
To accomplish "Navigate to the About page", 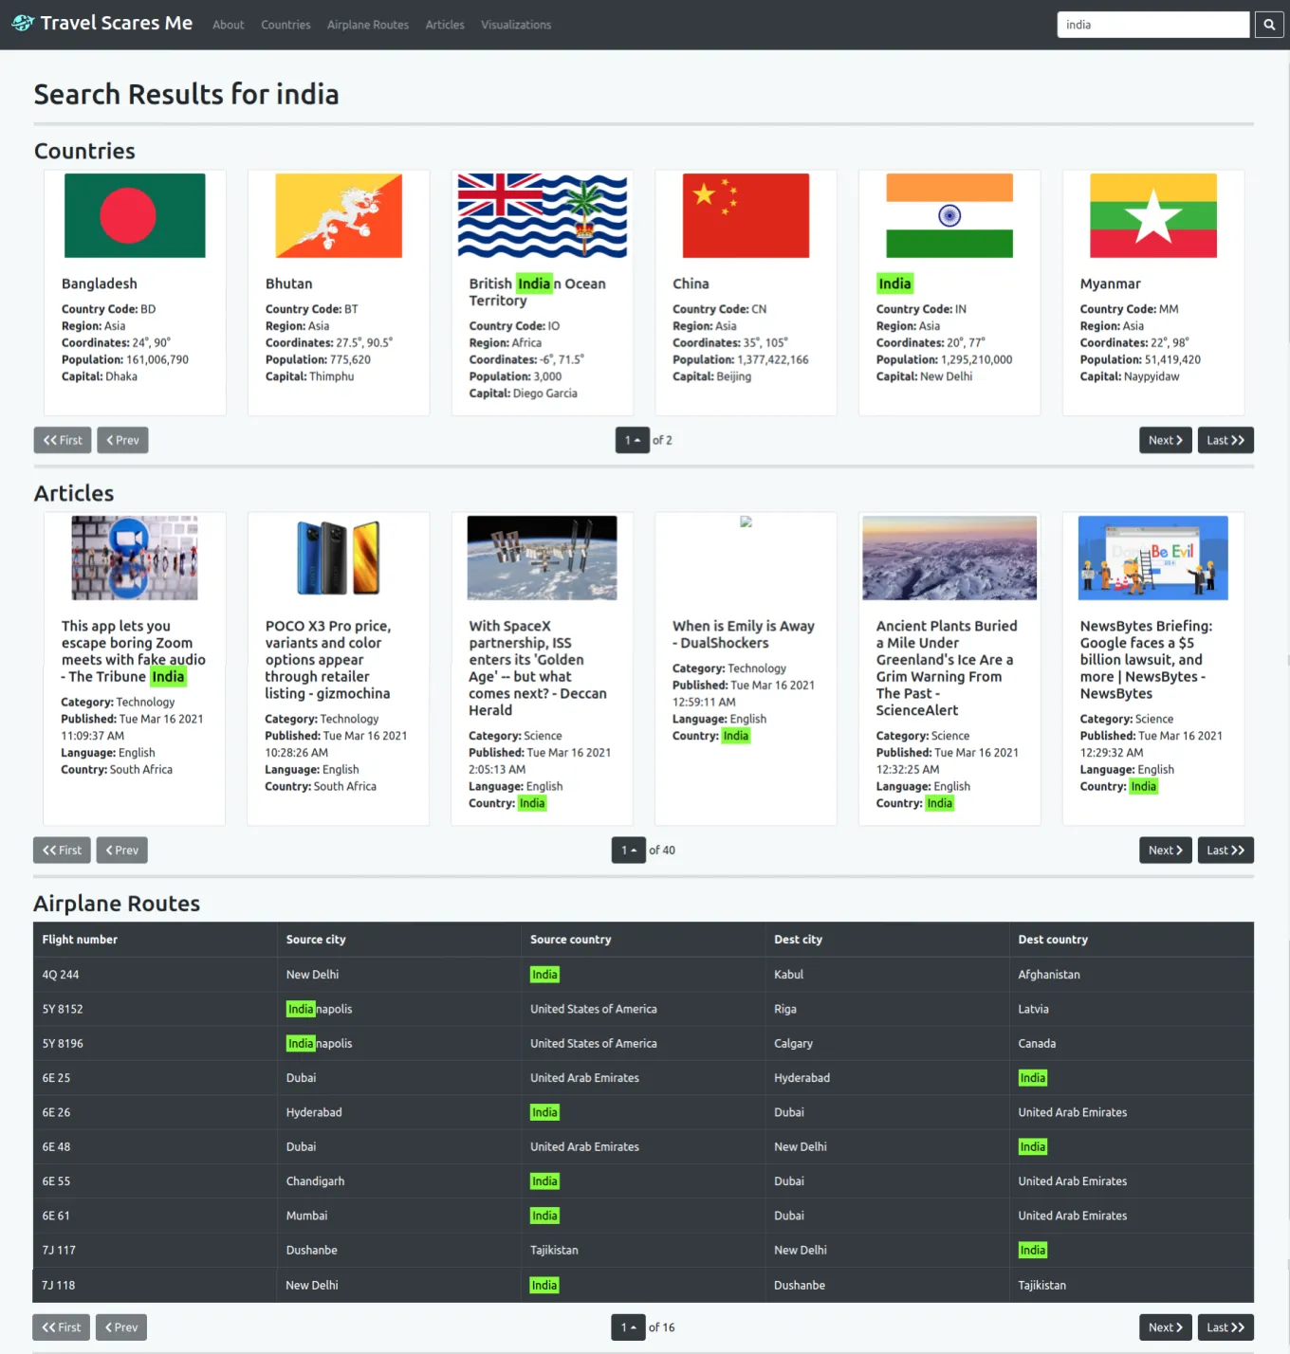I will click(228, 25).
